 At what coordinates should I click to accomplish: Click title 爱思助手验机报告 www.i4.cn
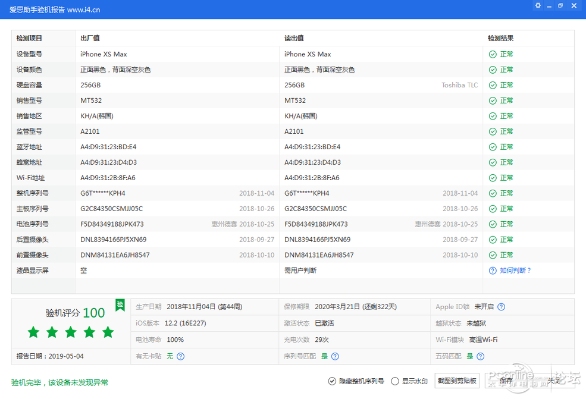tap(55, 10)
